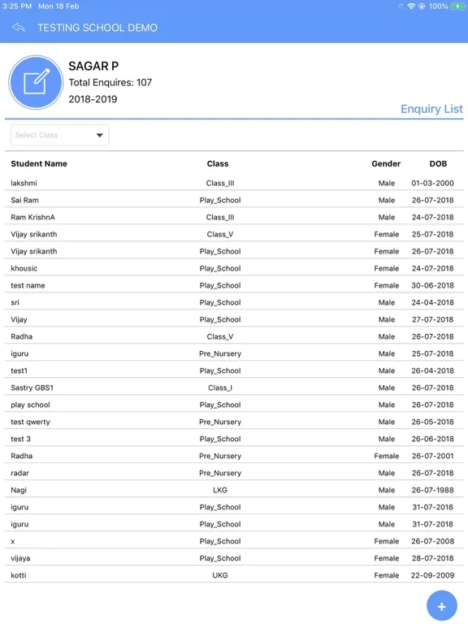Select the test name enquiry row

click(234, 285)
